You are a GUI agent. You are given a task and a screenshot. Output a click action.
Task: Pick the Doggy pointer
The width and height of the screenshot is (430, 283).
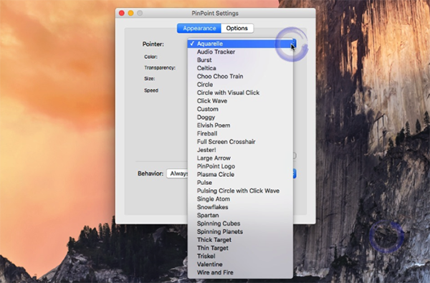tap(240, 117)
